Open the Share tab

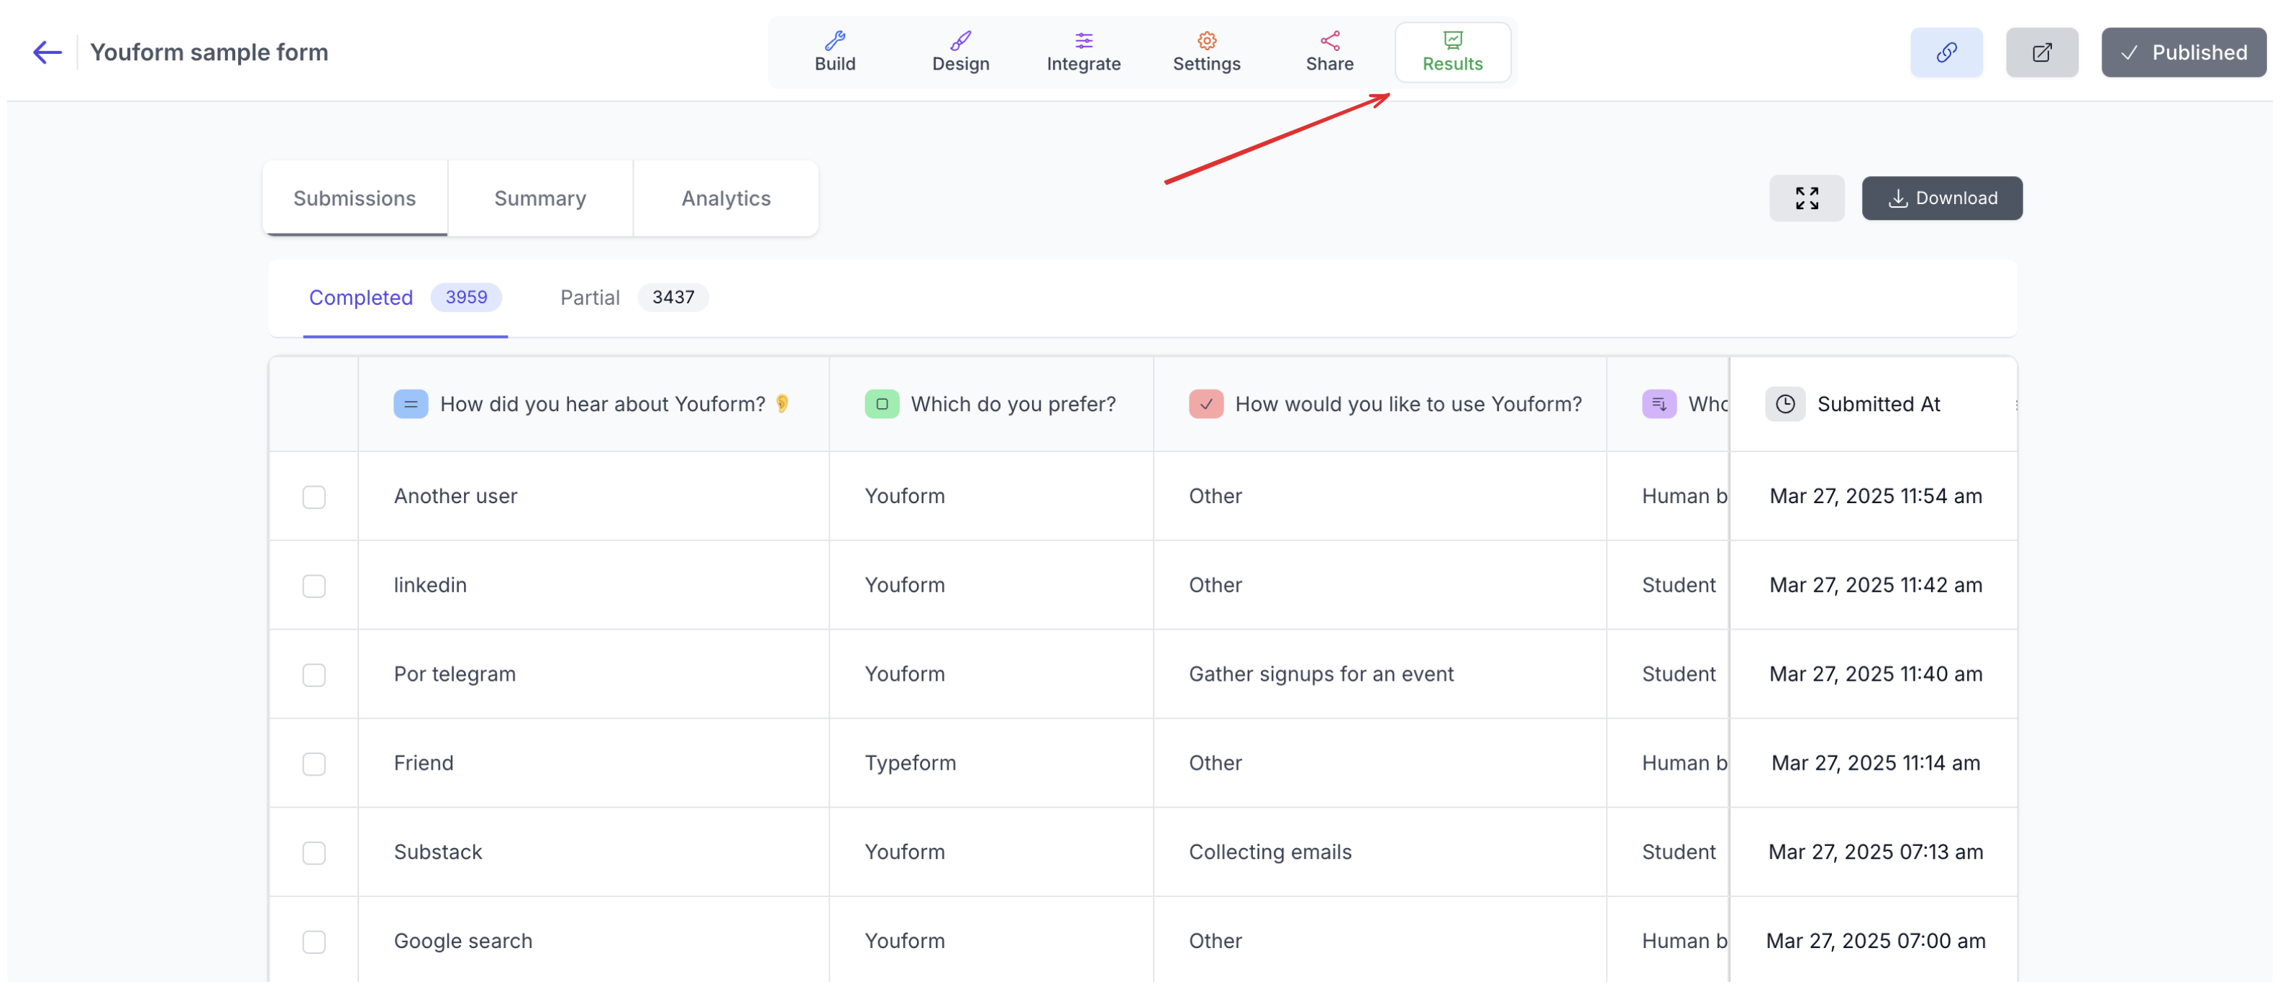point(1329,52)
